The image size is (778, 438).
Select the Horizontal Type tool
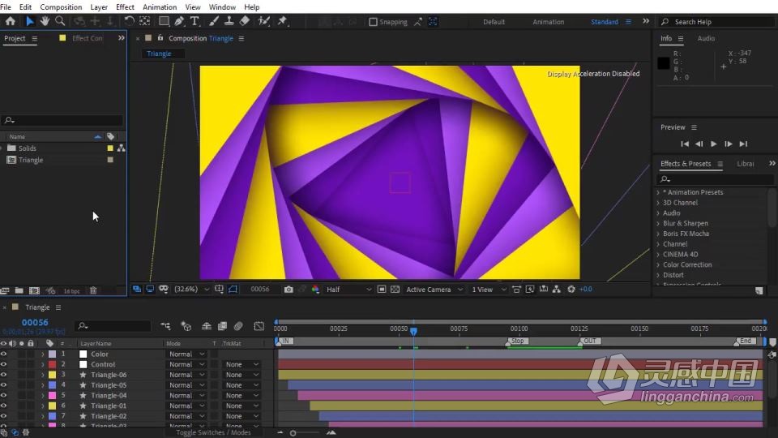click(x=194, y=21)
